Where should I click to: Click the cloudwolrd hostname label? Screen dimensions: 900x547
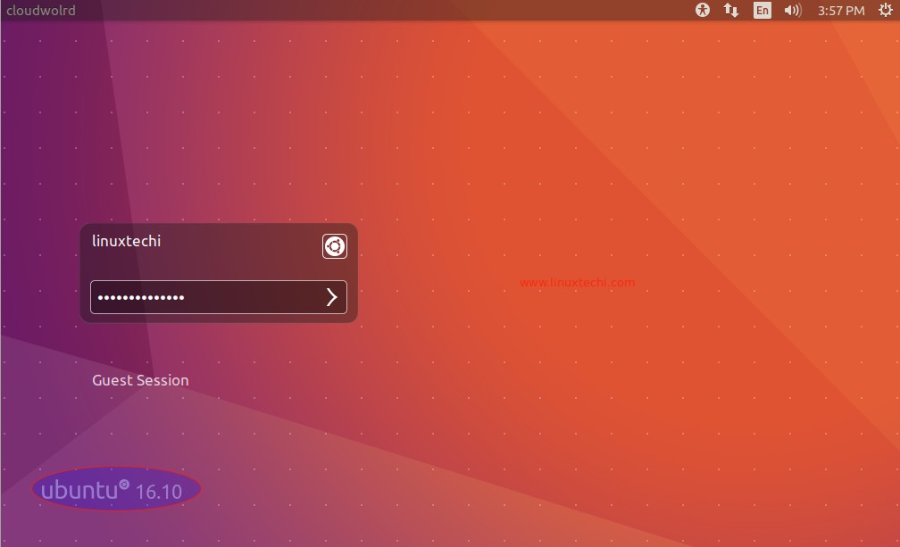click(41, 11)
